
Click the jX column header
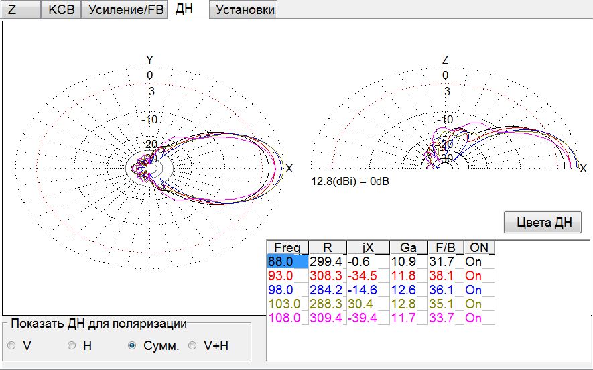pos(368,247)
